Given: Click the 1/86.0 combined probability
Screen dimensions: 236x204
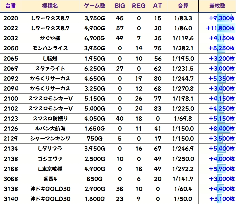Looking at the screenshot, I should [183, 28].
